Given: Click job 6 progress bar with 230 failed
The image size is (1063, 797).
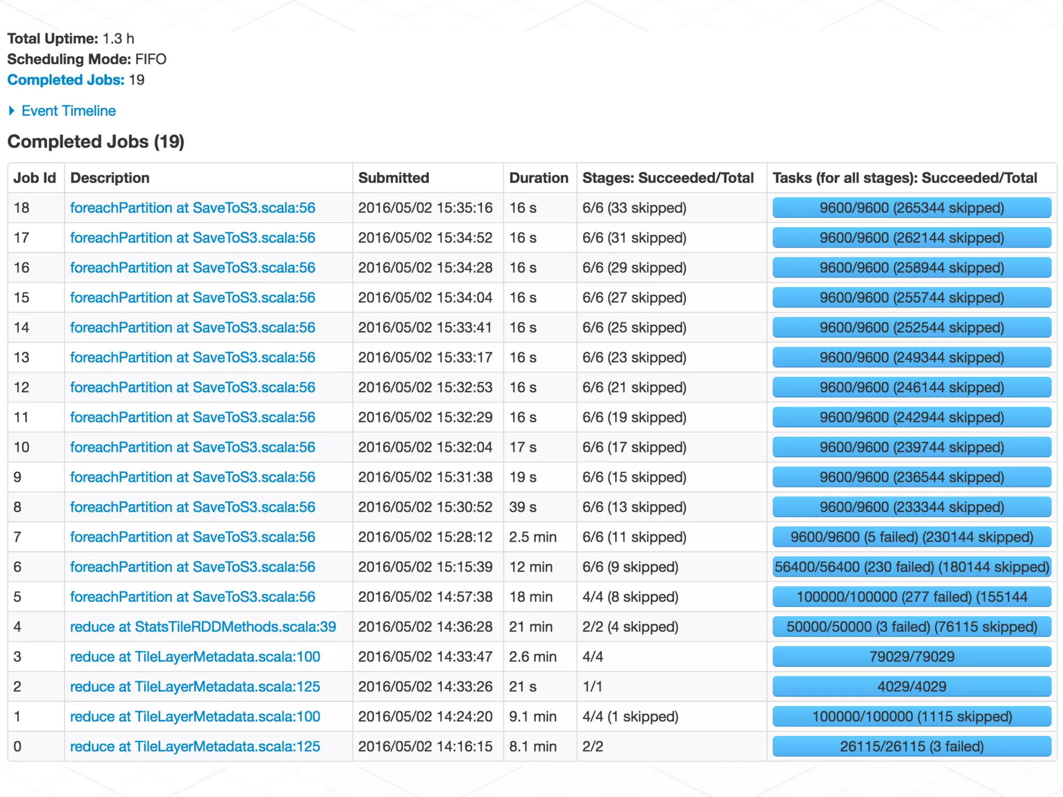Looking at the screenshot, I should tap(911, 567).
